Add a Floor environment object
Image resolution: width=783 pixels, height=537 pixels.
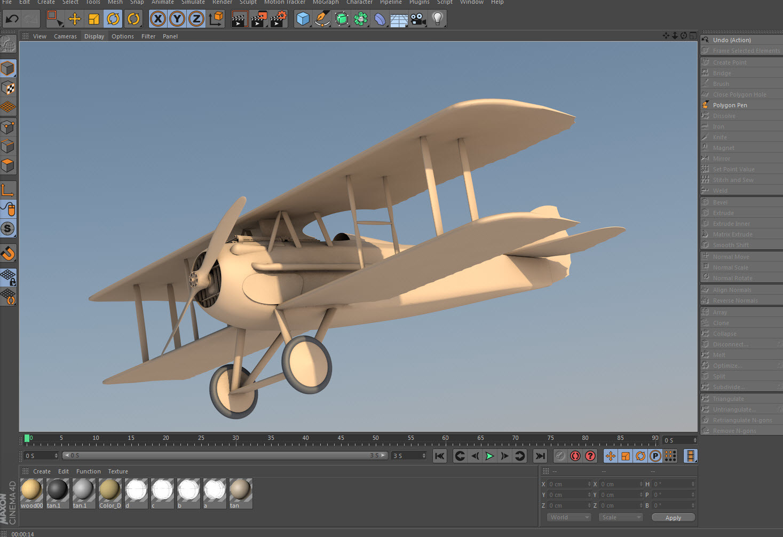(x=399, y=19)
